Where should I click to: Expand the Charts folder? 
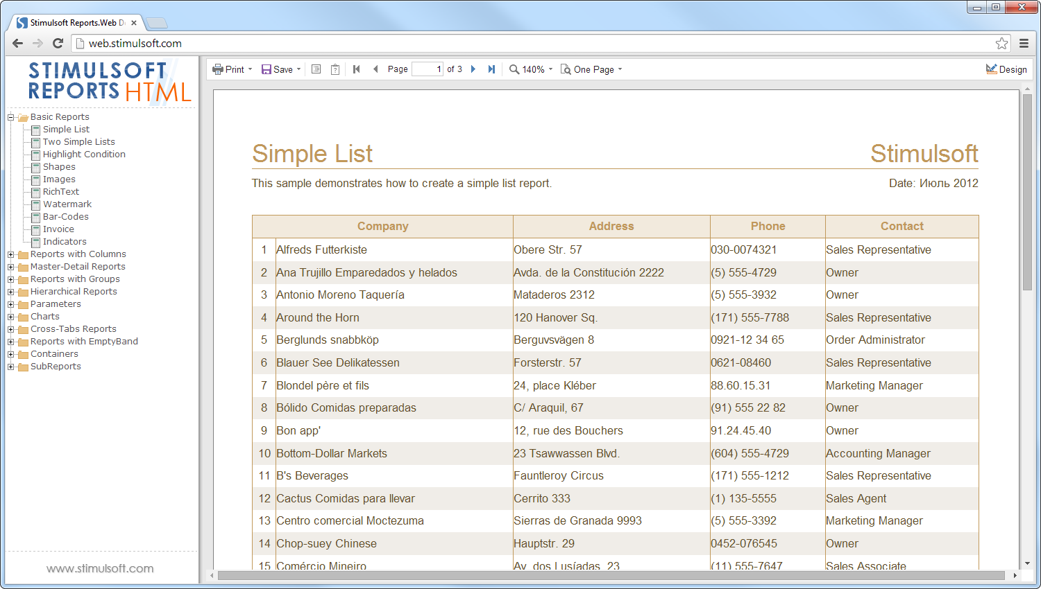pos(10,316)
